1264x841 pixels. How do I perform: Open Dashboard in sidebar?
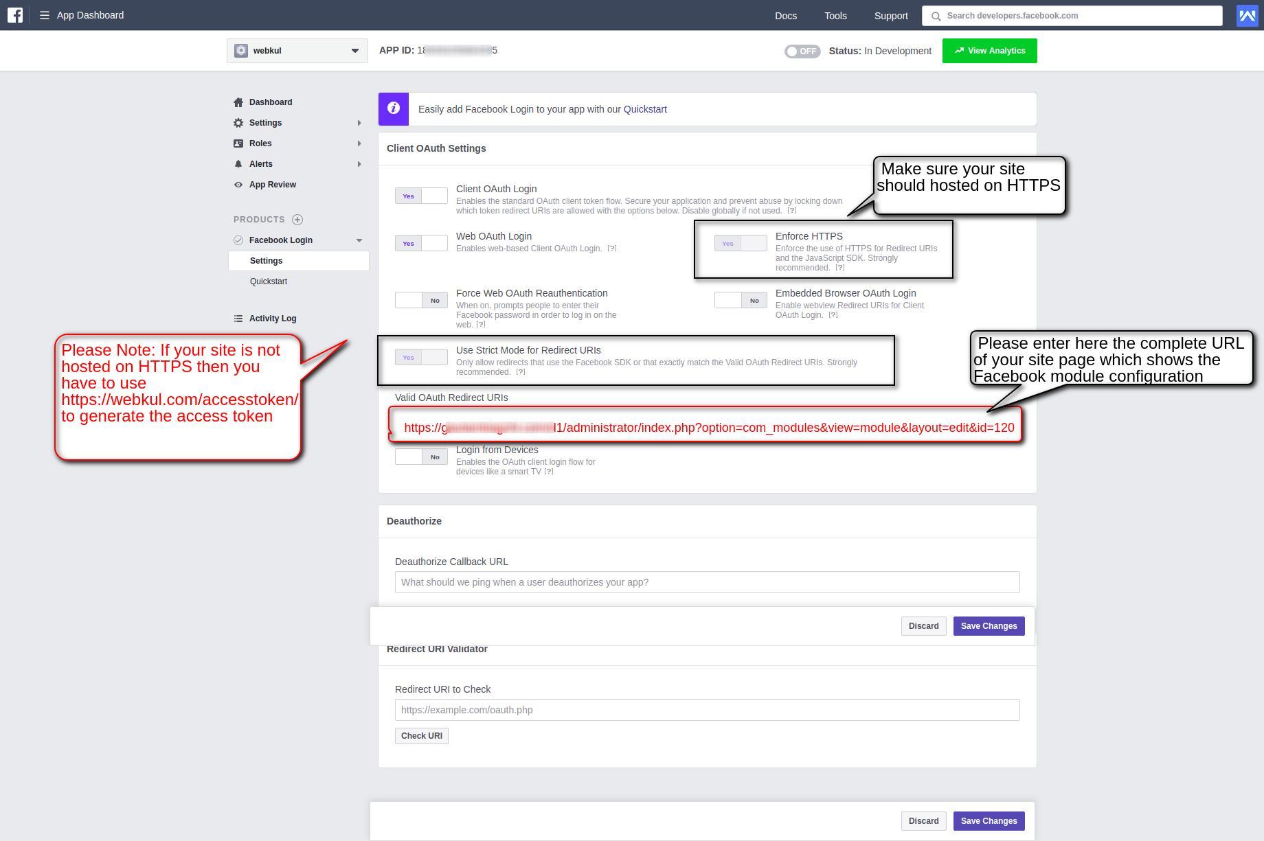pyautogui.click(x=271, y=102)
